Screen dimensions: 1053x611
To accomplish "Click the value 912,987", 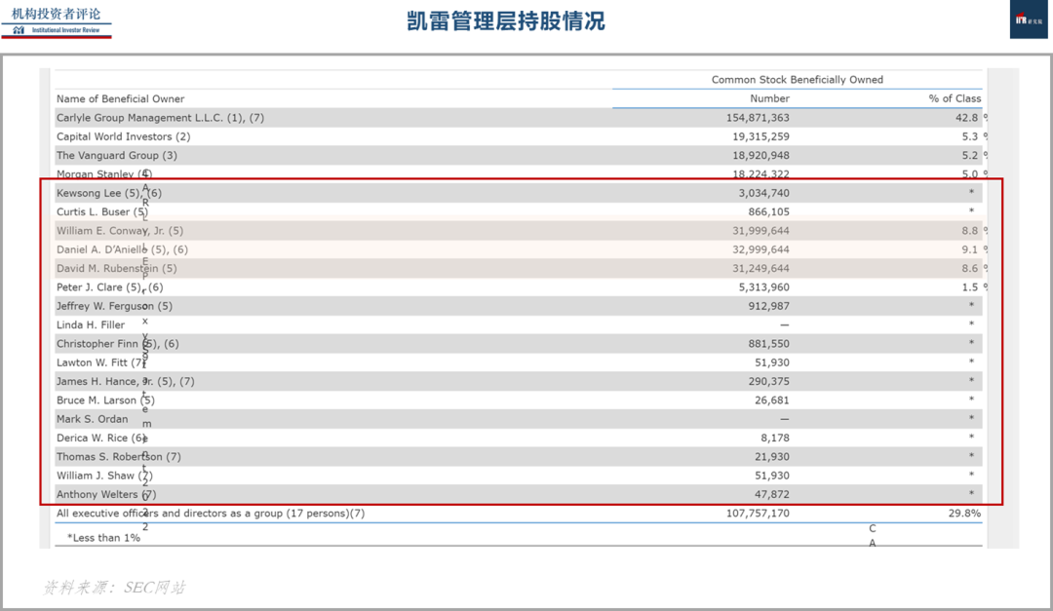I will tap(769, 306).
